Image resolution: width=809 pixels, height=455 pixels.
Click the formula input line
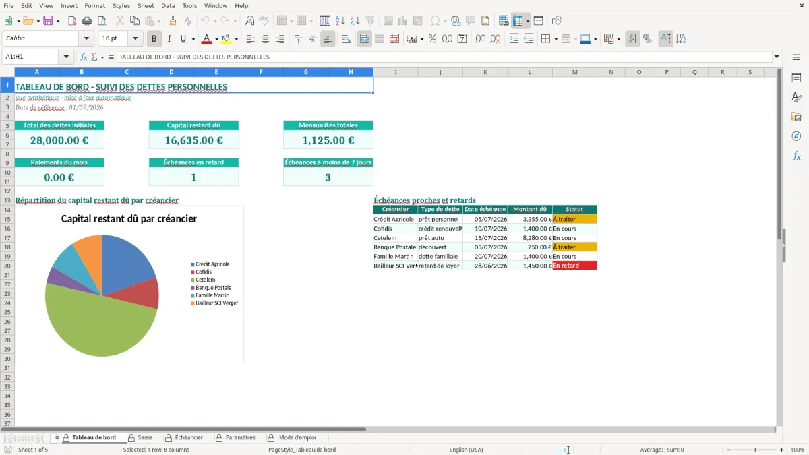click(x=444, y=57)
